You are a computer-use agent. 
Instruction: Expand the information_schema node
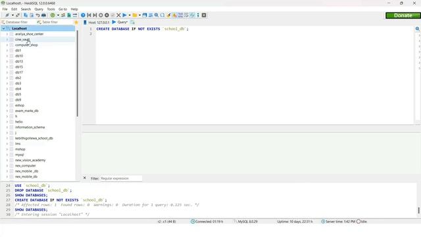coord(7,127)
